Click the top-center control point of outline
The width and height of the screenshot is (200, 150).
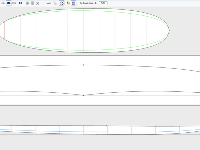click(x=93, y=8)
